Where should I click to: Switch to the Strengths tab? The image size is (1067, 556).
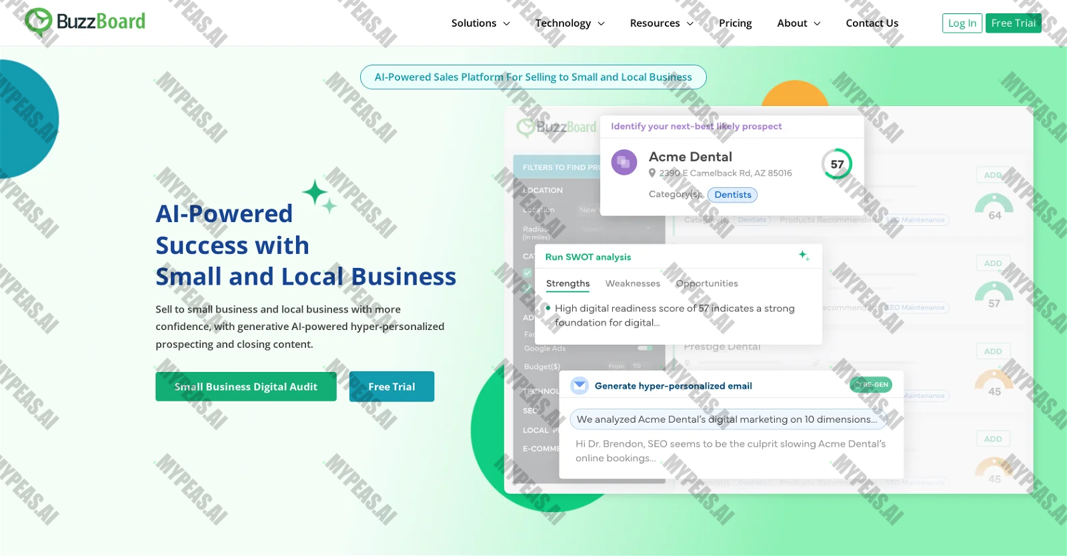tap(568, 283)
